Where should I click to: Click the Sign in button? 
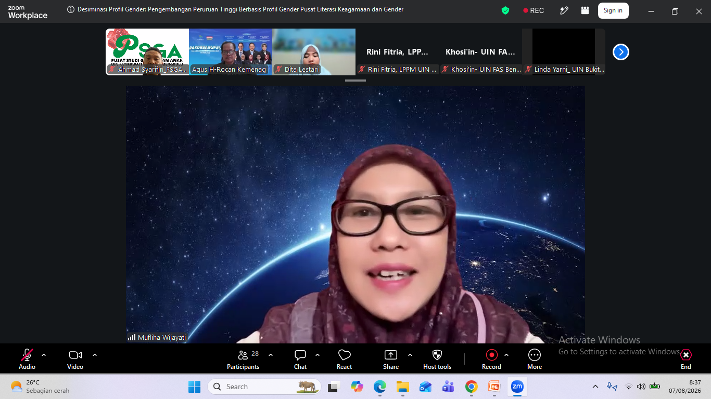(x=613, y=10)
